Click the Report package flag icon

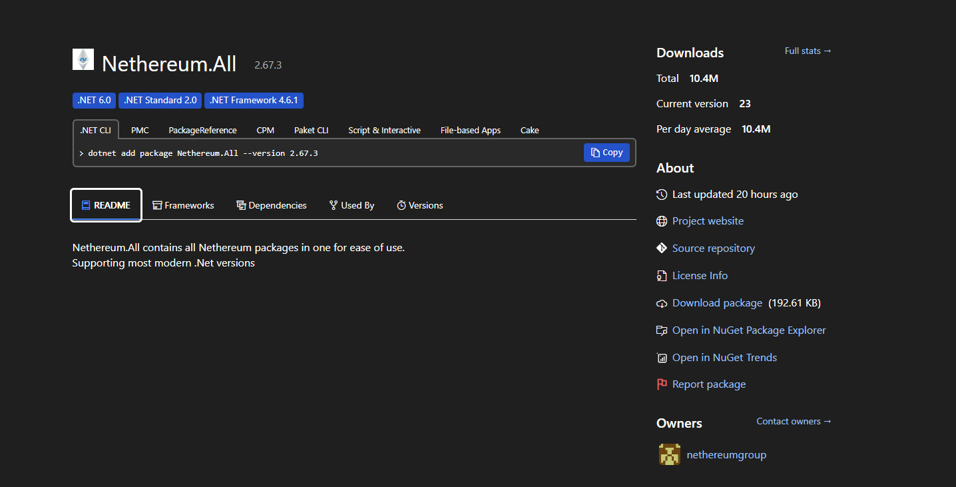661,384
